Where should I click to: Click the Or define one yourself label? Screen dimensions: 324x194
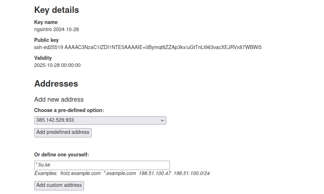62,155
